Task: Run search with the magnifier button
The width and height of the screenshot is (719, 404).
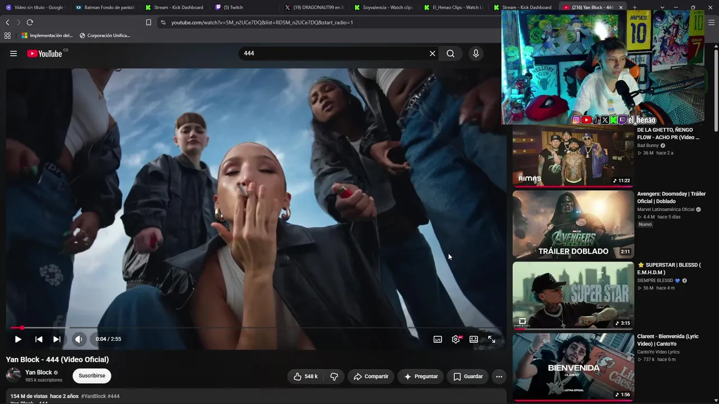Action: (450, 53)
